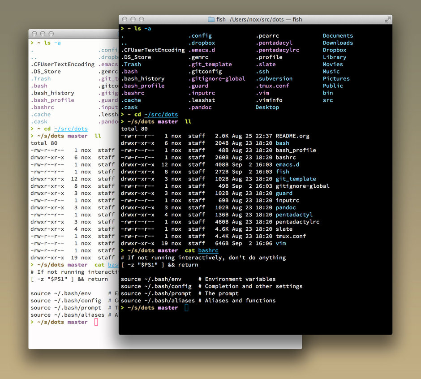Screen dimensions: 421x379
Task: Select 'Downloads' in dark terminal listing
Action: [338, 43]
